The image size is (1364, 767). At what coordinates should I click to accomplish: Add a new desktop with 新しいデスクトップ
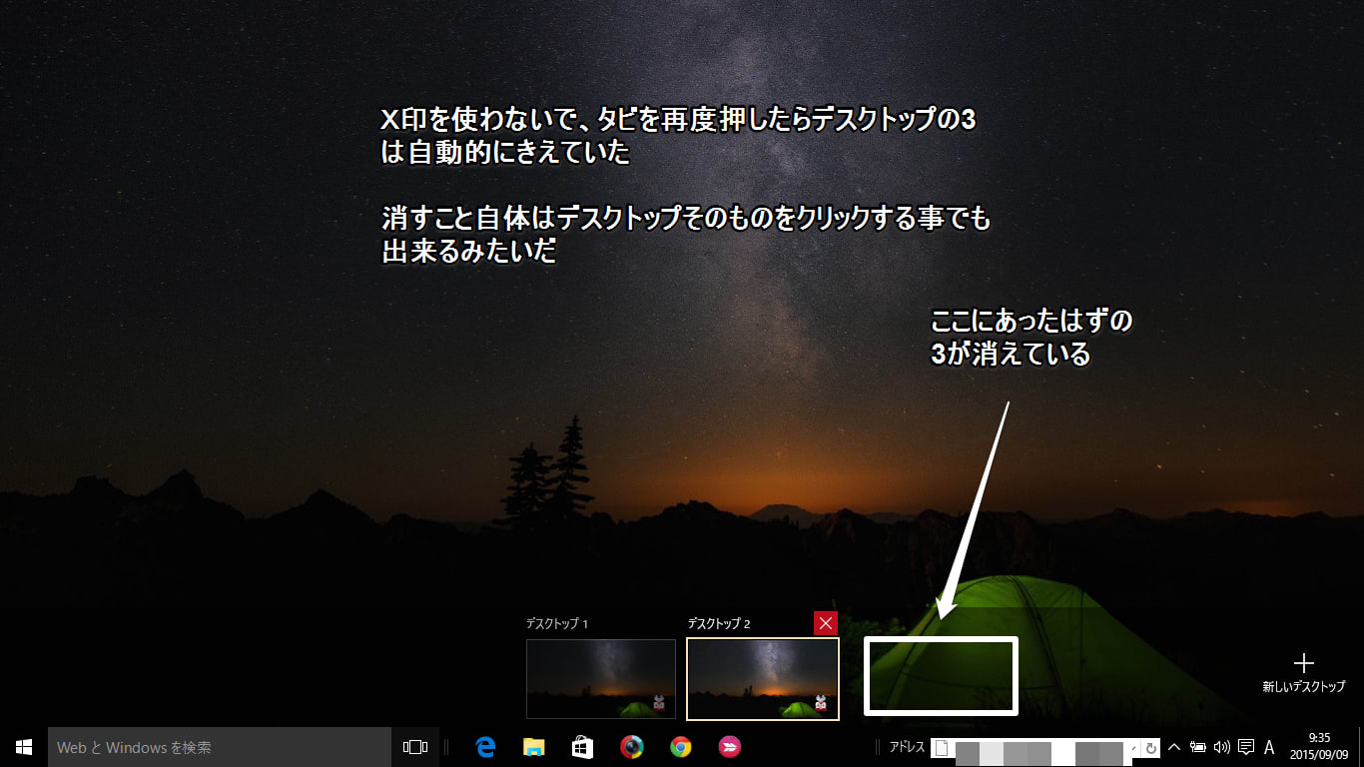(1303, 672)
